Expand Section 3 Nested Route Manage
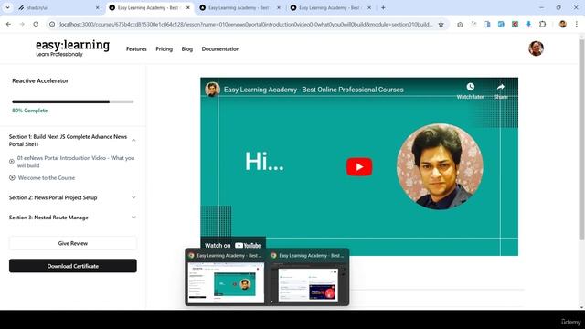 (73, 218)
